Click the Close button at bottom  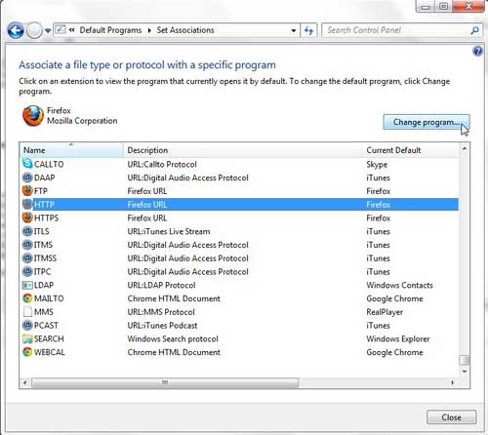[451, 417]
